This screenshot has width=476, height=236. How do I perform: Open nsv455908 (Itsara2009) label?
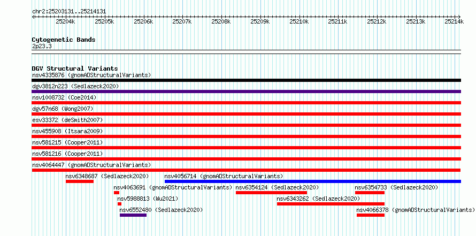coord(67,131)
